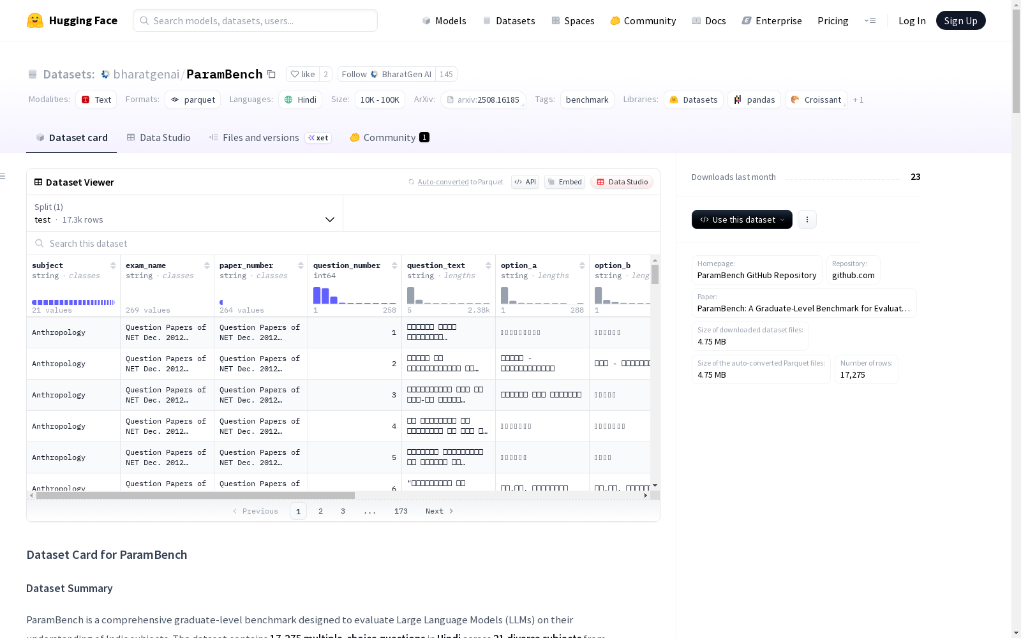1021x638 pixels.
Task: Click the Embed viewer button
Action: (x=565, y=182)
